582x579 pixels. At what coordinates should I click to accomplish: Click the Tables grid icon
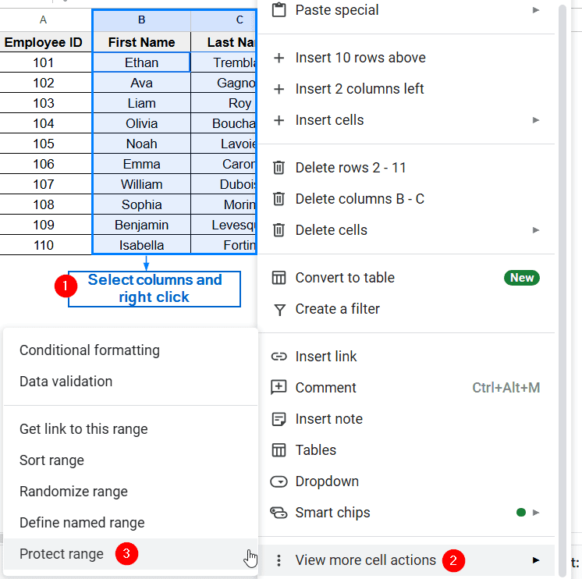click(279, 450)
